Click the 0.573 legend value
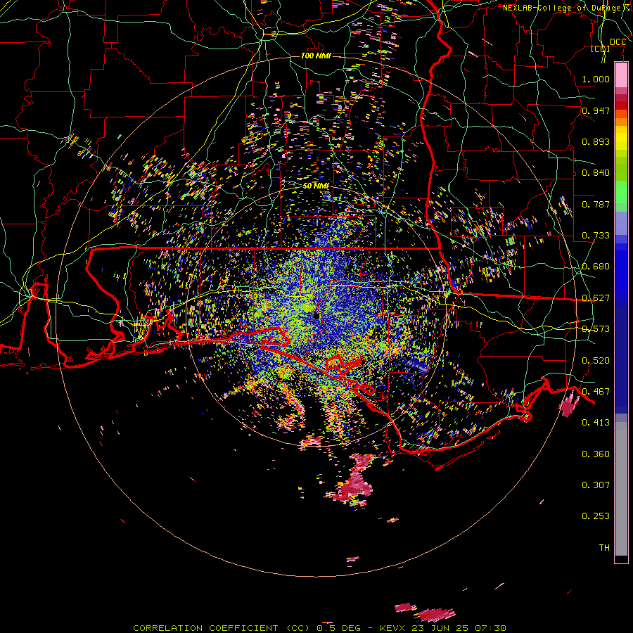633x633 pixels. 596,329
